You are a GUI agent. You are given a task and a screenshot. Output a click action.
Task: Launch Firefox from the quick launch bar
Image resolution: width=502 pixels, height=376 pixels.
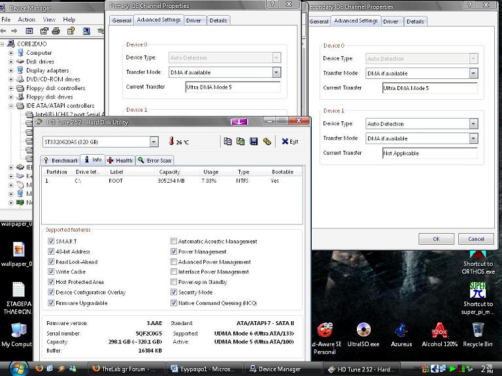tap(39, 368)
